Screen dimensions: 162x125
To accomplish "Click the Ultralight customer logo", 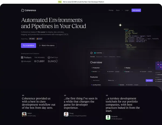I will (x=26, y=61).
